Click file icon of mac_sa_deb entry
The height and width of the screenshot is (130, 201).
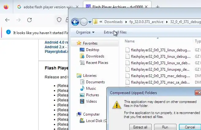pyautogui.click(x=127, y=82)
